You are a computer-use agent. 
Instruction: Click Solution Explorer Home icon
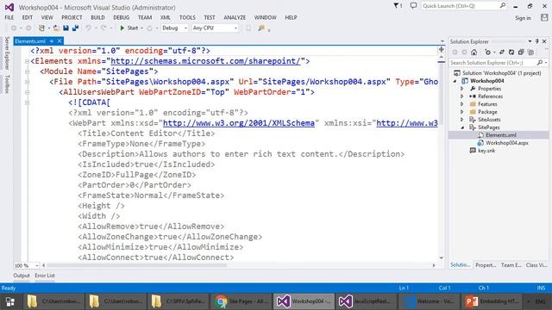coord(474,52)
